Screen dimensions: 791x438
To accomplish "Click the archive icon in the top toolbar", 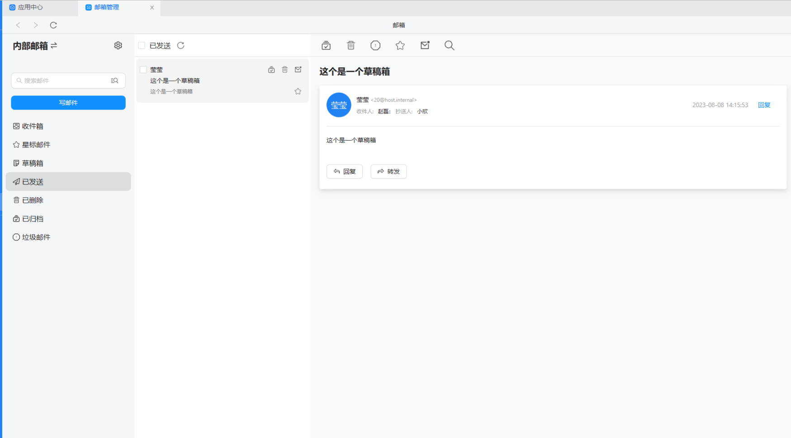I will click(x=326, y=45).
